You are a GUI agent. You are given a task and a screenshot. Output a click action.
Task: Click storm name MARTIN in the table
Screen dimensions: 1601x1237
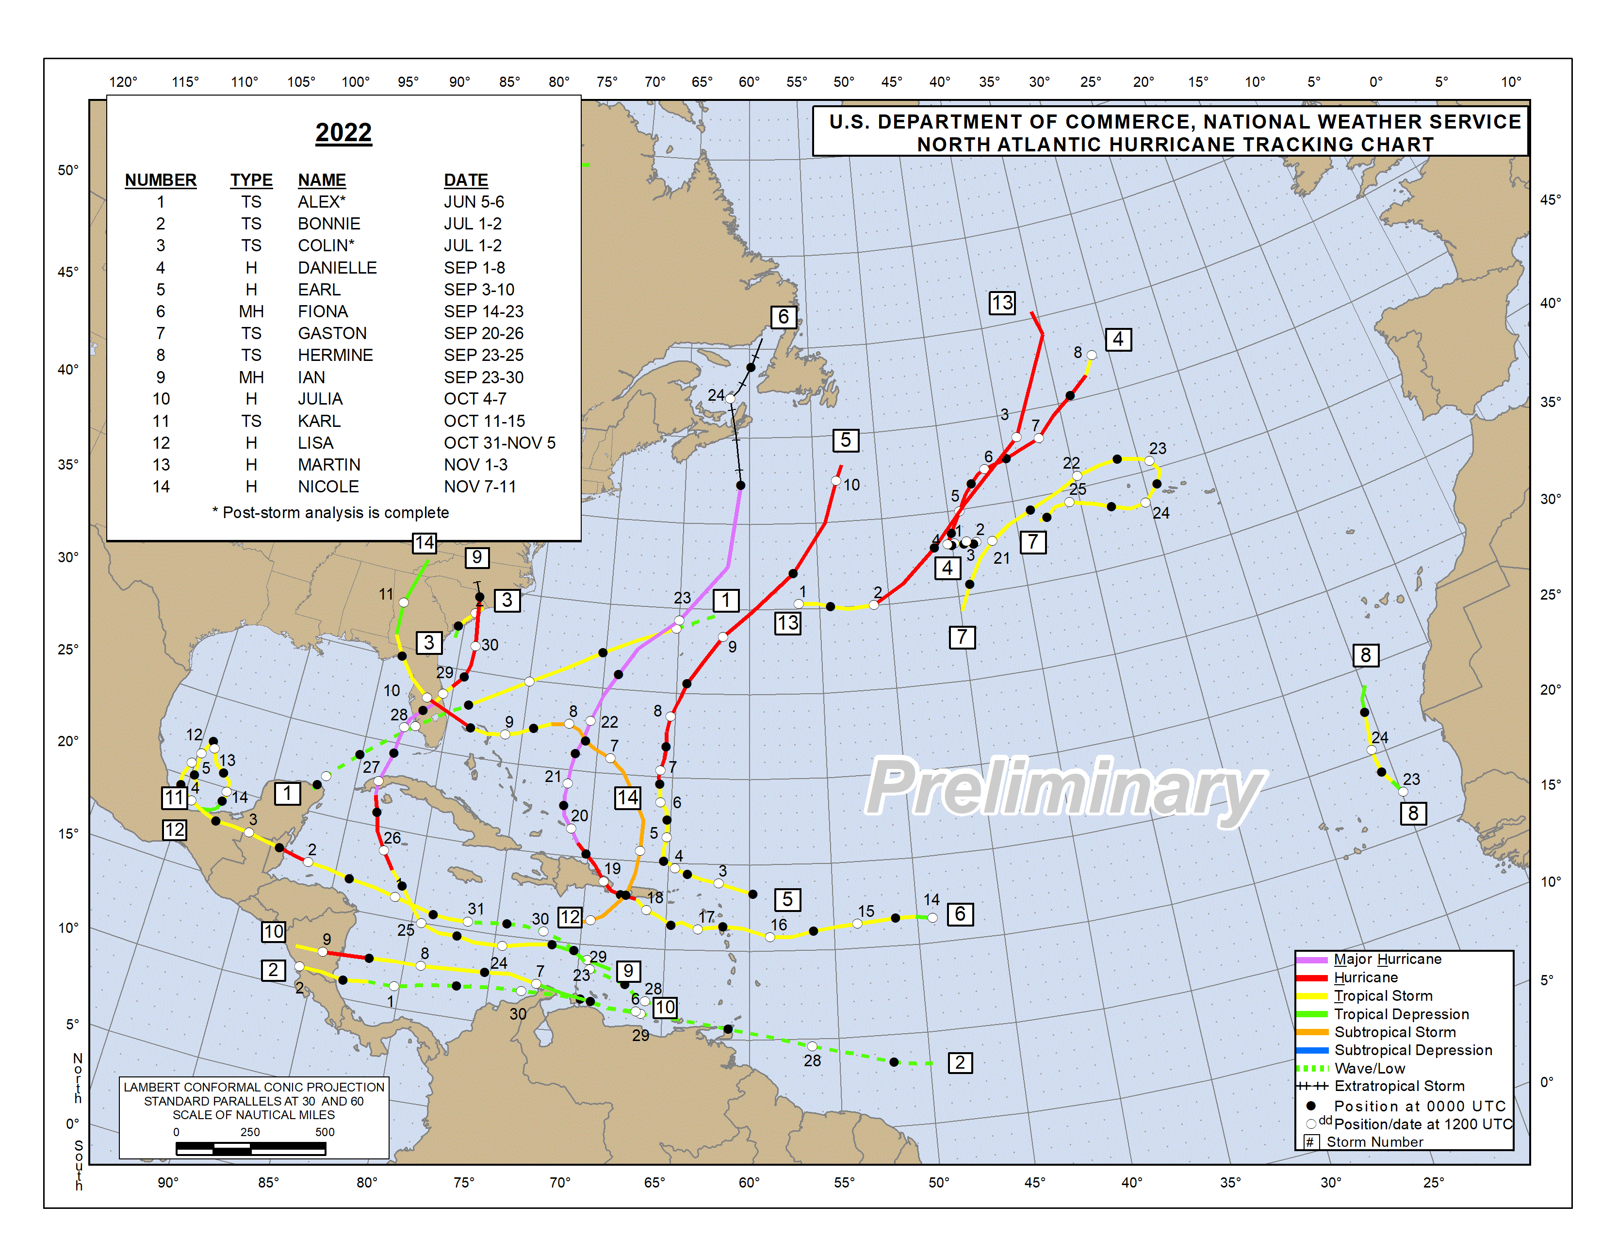pyautogui.click(x=329, y=465)
